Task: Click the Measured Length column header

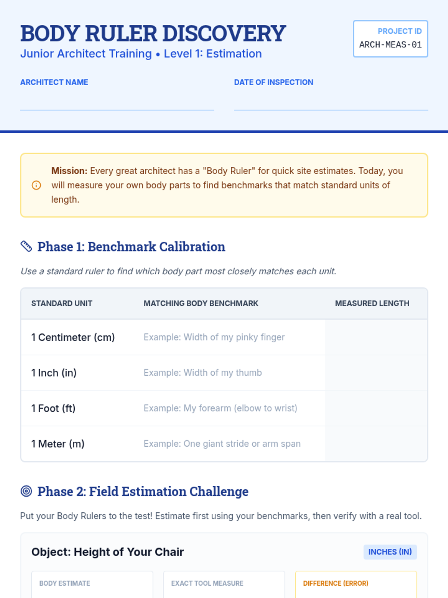Action: (372, 303)
